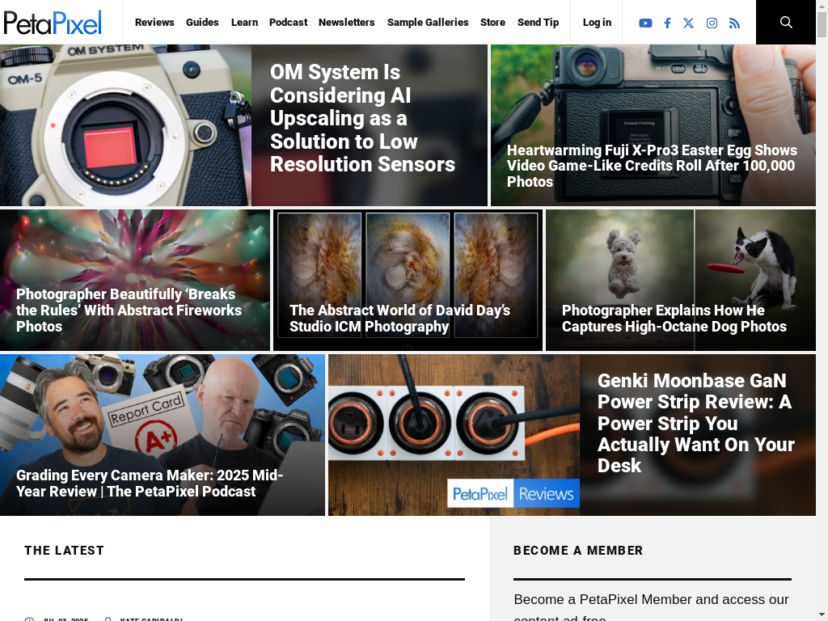
Task: Open the X (Twitter) profile icon
Action: (x=689, y=23)
